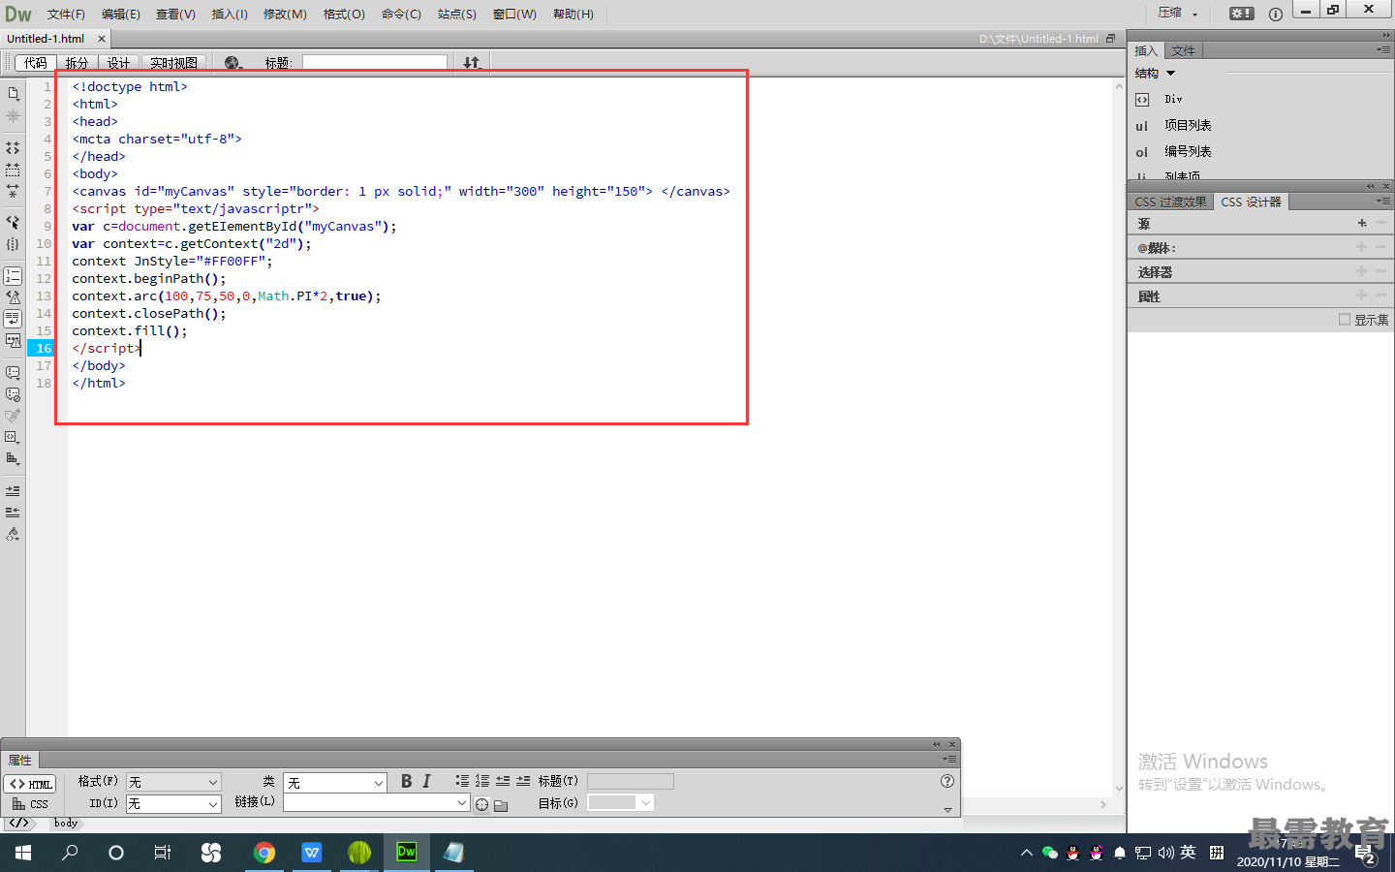Screen dimensions: 1395x872
Task: Click help question mark in Properties panel
Action: [947, 781]
